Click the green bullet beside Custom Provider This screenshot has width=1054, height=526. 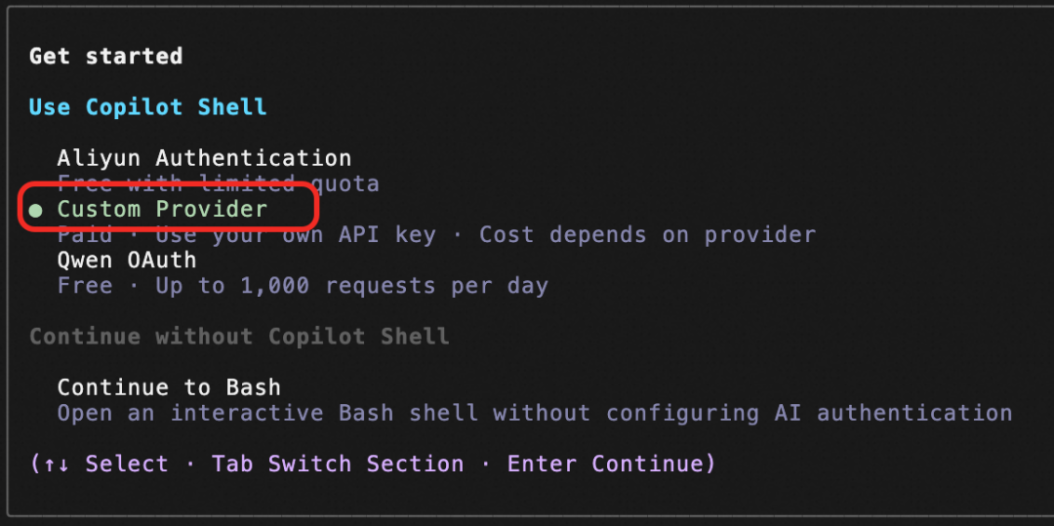pos(36,211)
